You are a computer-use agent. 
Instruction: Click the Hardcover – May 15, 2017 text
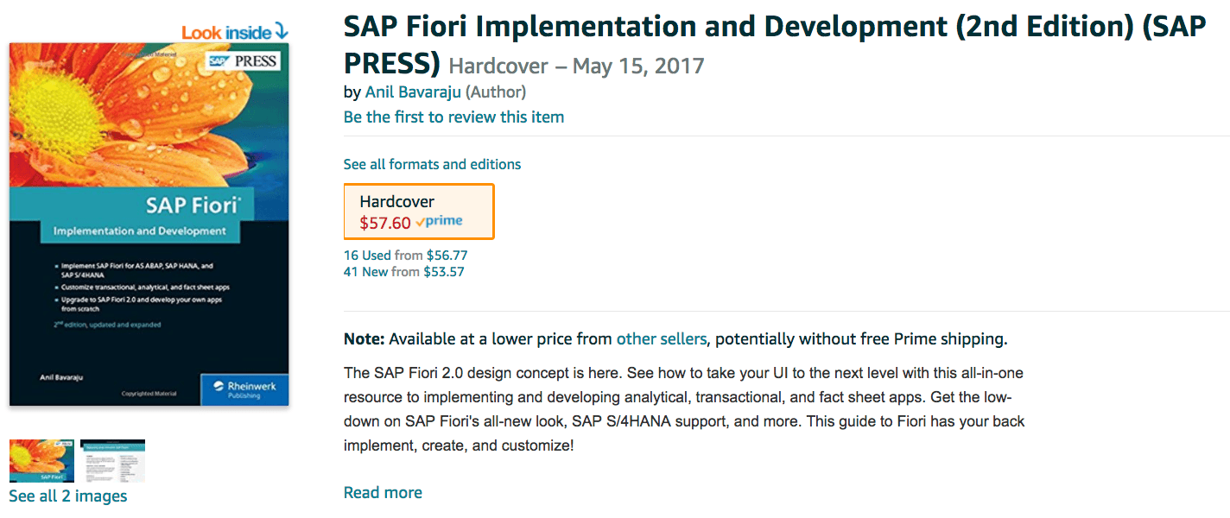coord(576,66)
